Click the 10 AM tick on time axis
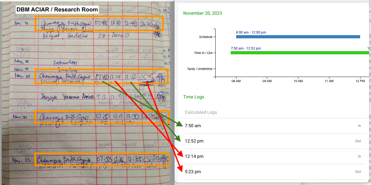Image resolution: width=371 pixels, height=185 pixels. pos(298,81)
